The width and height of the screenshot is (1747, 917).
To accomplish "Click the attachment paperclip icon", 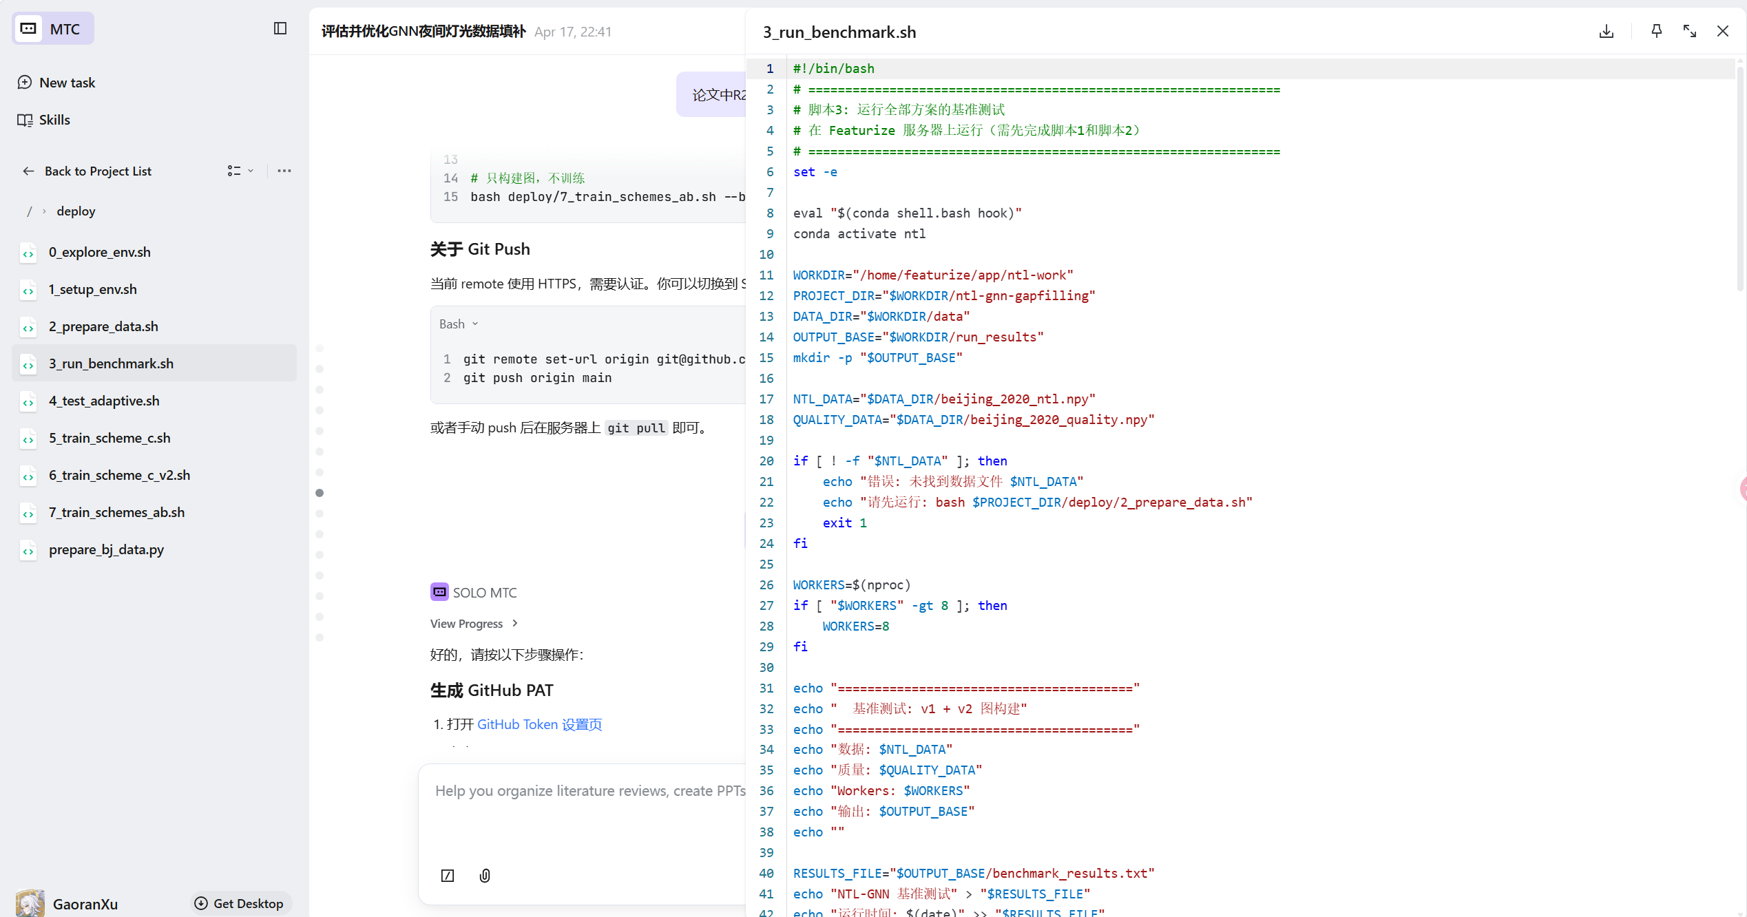I will 485,875.
